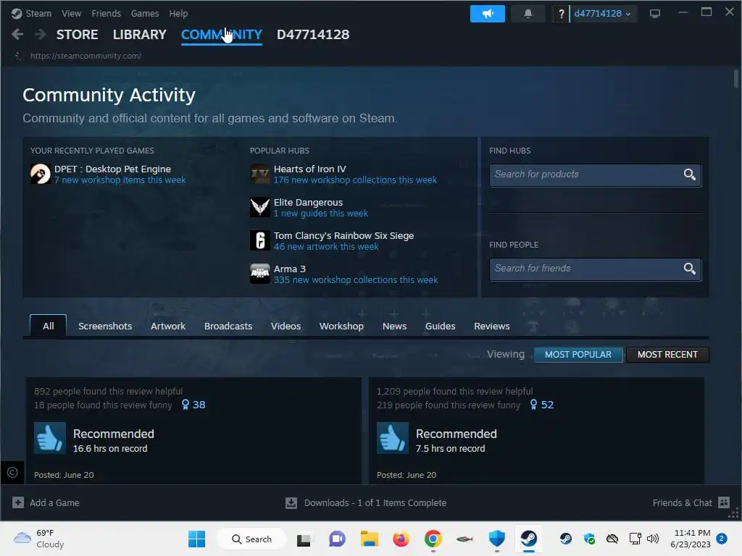Click the Add a Game plus icon

(x=18, y=502)
